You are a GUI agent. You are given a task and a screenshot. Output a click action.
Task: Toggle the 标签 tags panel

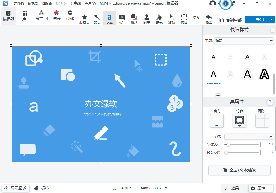(x=42, y=188)
